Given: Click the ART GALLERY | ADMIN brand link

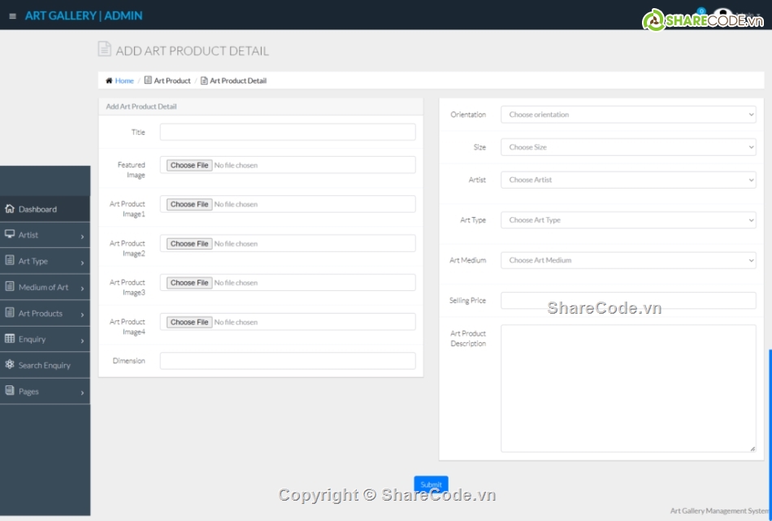Looking at the screenshot, I should [x=84, y=15].
